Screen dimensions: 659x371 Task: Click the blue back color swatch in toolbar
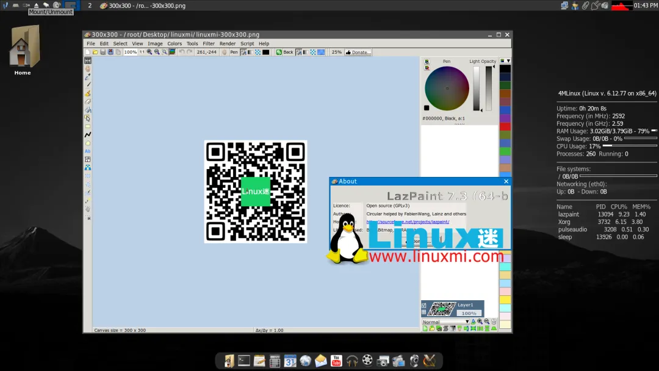321,52
